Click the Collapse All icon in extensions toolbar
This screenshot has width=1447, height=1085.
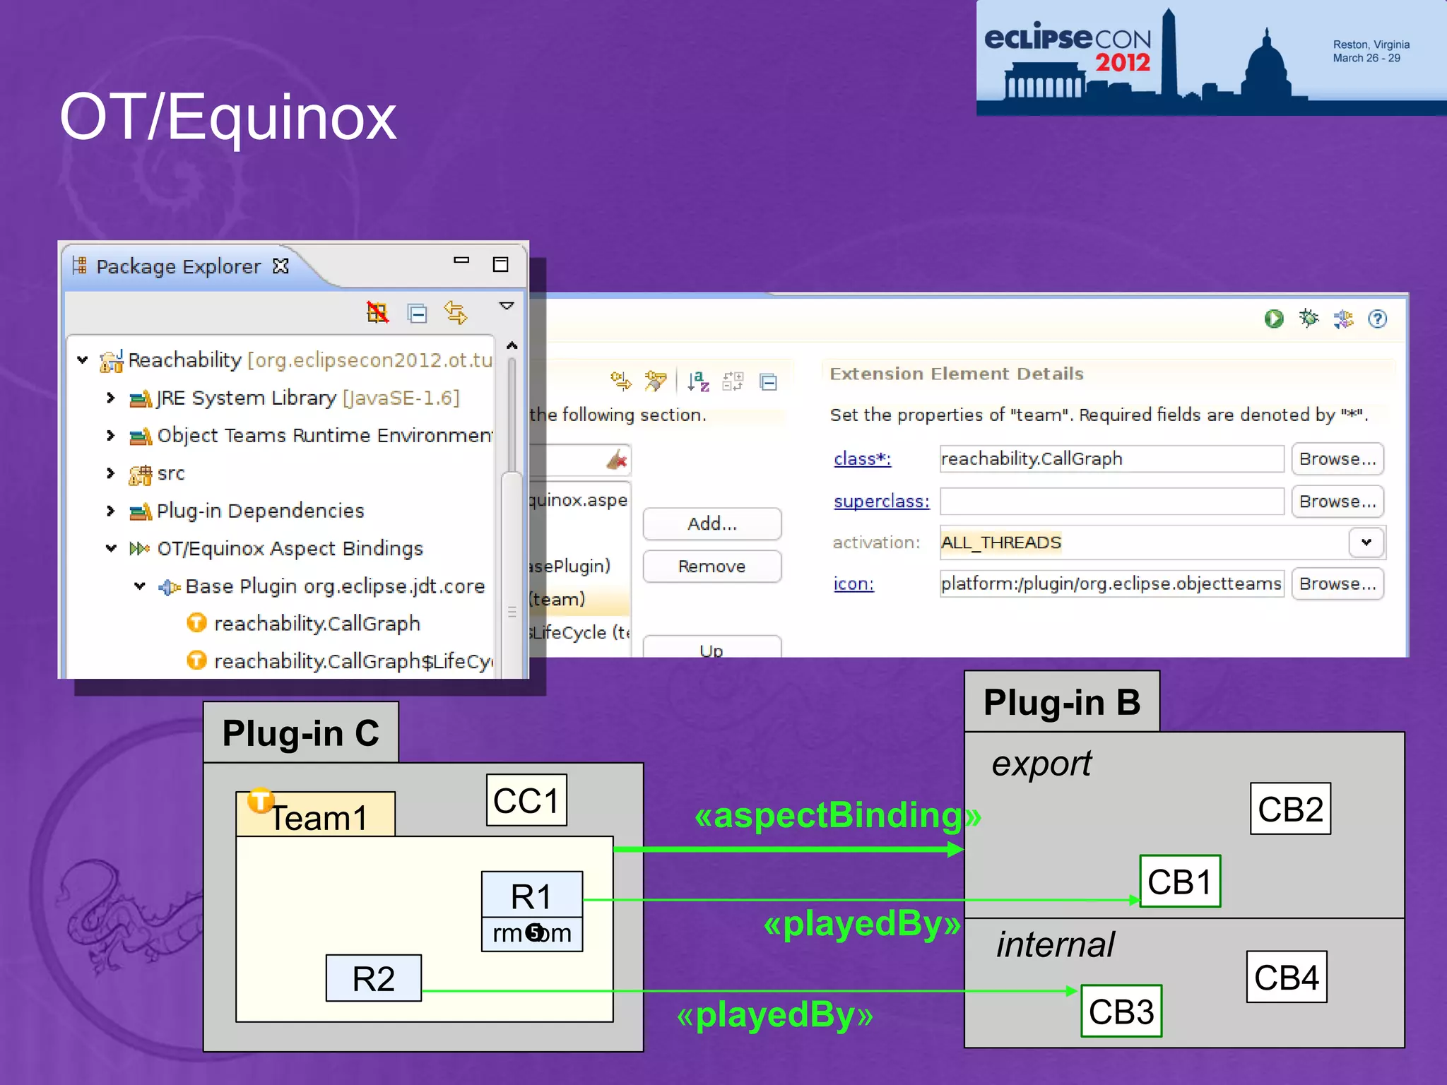pyautogui.click(x=768, y=382)
